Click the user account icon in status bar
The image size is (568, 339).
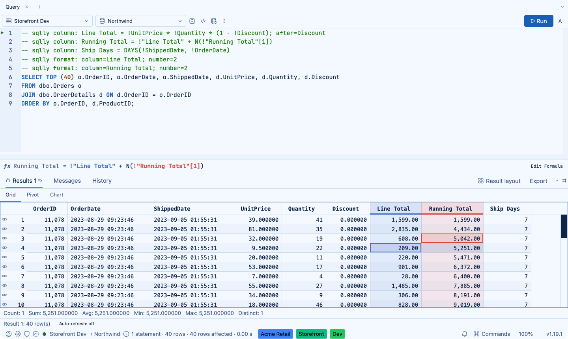(x=9, y=334)
